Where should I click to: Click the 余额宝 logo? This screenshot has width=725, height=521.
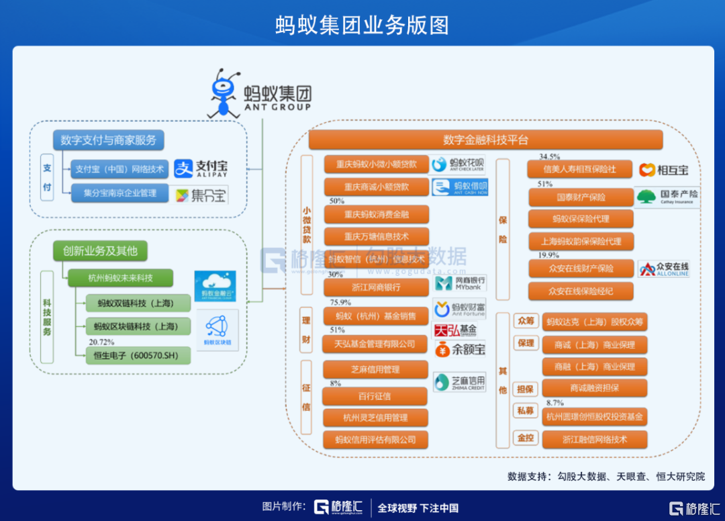pyautogui.click(x=461, y=349)
